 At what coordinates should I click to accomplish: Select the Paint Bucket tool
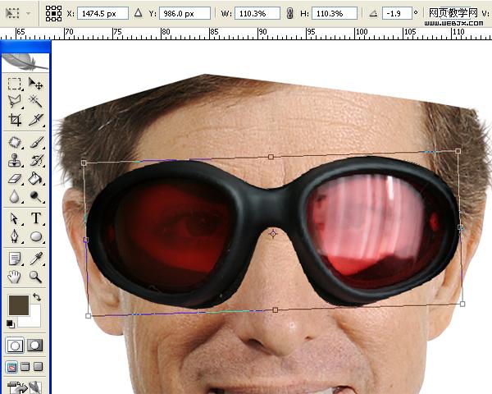pos(35,178)
